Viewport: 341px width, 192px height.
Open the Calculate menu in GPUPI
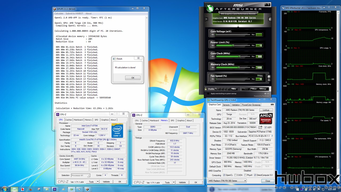point(59,13)
